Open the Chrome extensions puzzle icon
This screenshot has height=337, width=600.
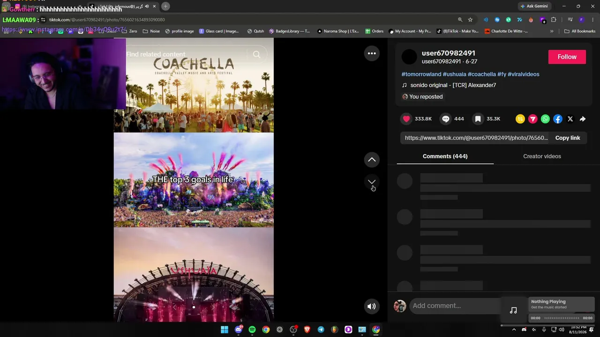(x=554, y=20)
